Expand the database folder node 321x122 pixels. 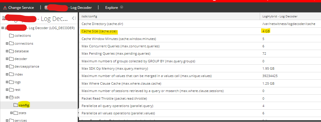pos(7,51)
